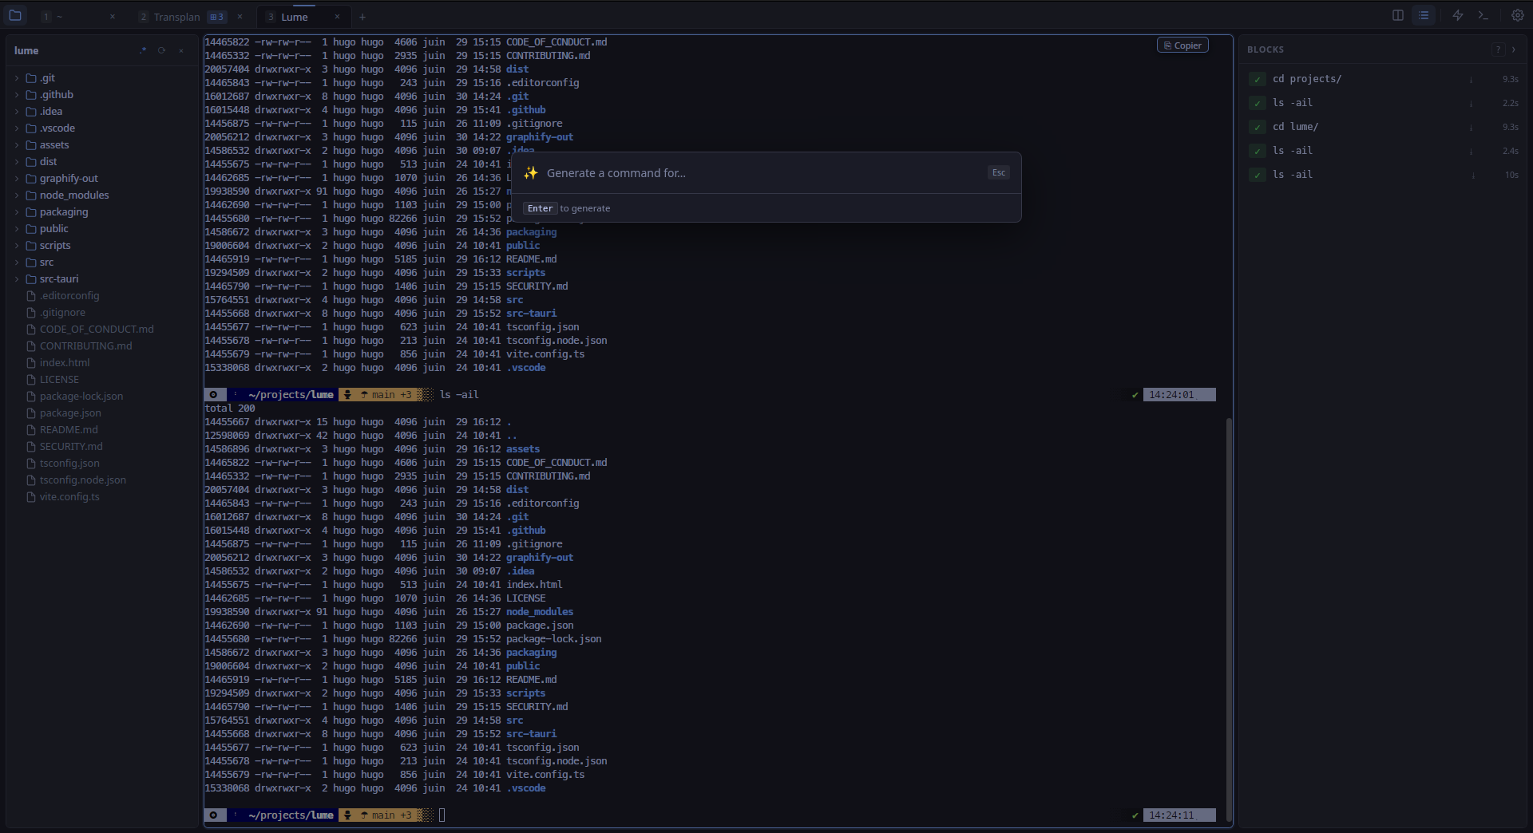Toggle hidden files dot-star icon in lume sidebar

143,50
